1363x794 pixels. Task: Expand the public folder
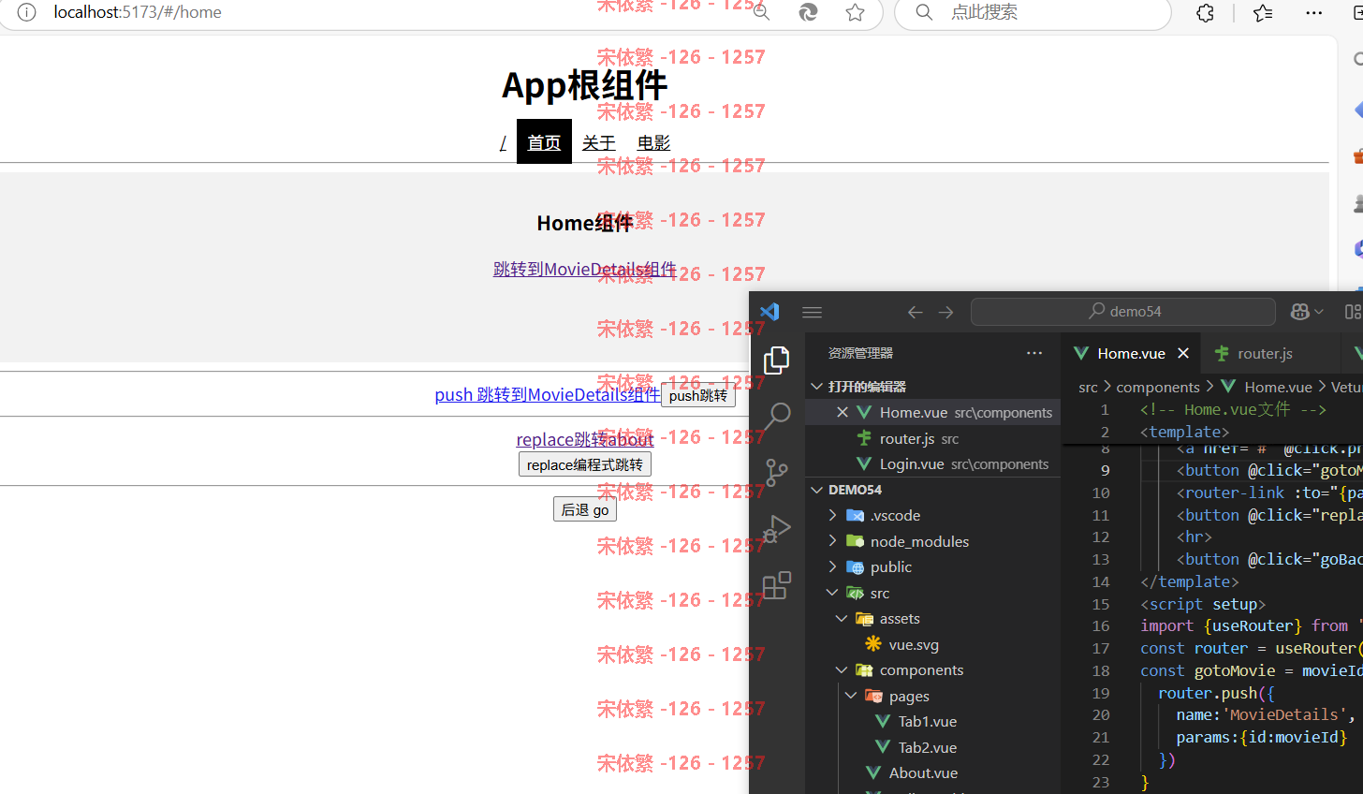pyautogui.click(x=832, y=566)
